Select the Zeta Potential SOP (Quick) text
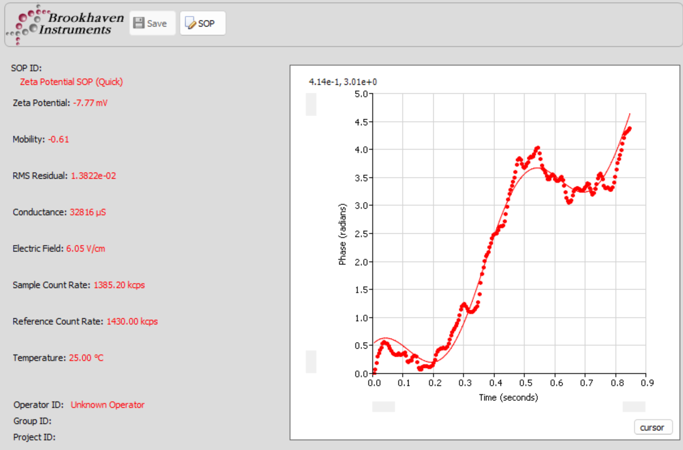Screen dimensions: 683x450 tap(71, 82)
